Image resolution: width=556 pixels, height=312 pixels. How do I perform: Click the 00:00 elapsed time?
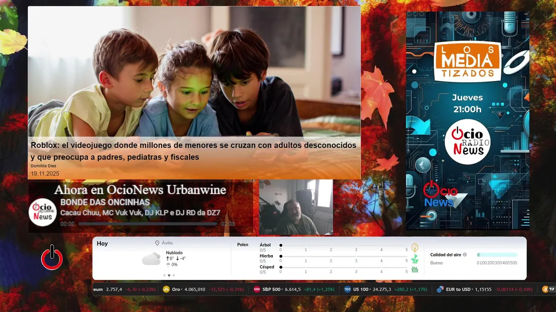67,224
